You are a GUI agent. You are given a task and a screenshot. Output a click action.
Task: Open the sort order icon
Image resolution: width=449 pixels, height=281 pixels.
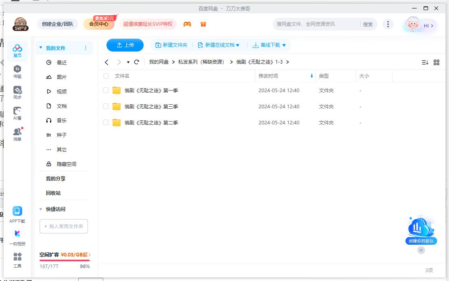tap(425, 62)
